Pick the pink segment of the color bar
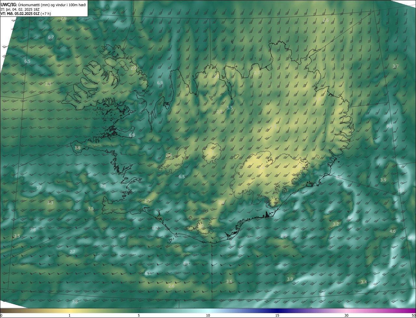The height and width of the screenshot is (318, 416). 346,311
